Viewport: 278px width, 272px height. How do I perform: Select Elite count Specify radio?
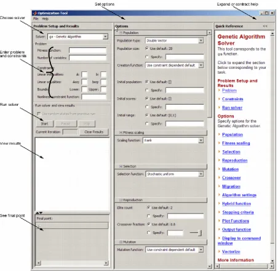[x=149, y=216]
